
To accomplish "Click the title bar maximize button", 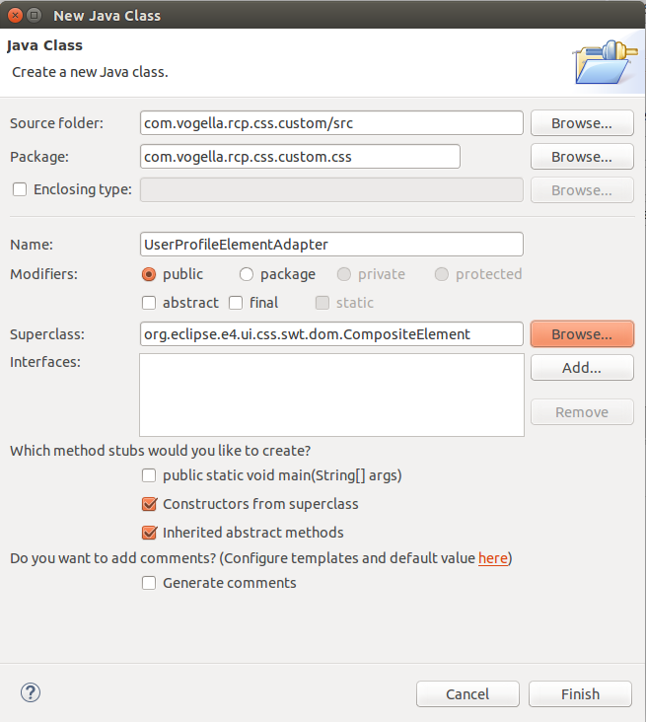I will [34, 15].
